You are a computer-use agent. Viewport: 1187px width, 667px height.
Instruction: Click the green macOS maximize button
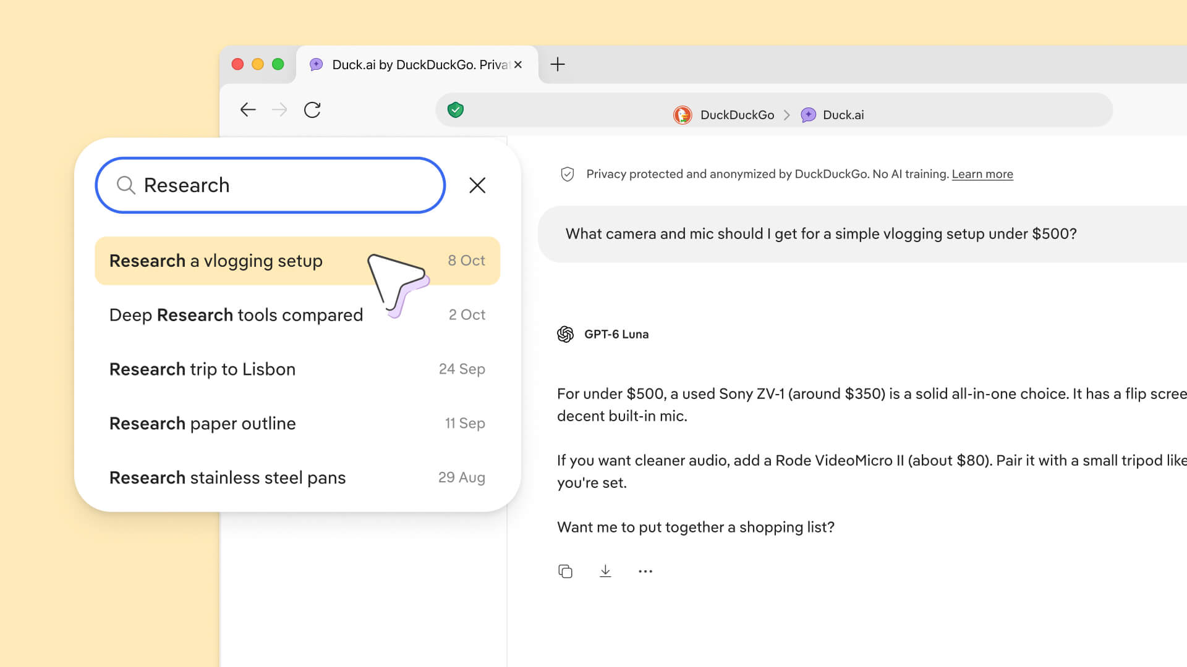pos(278,64)
